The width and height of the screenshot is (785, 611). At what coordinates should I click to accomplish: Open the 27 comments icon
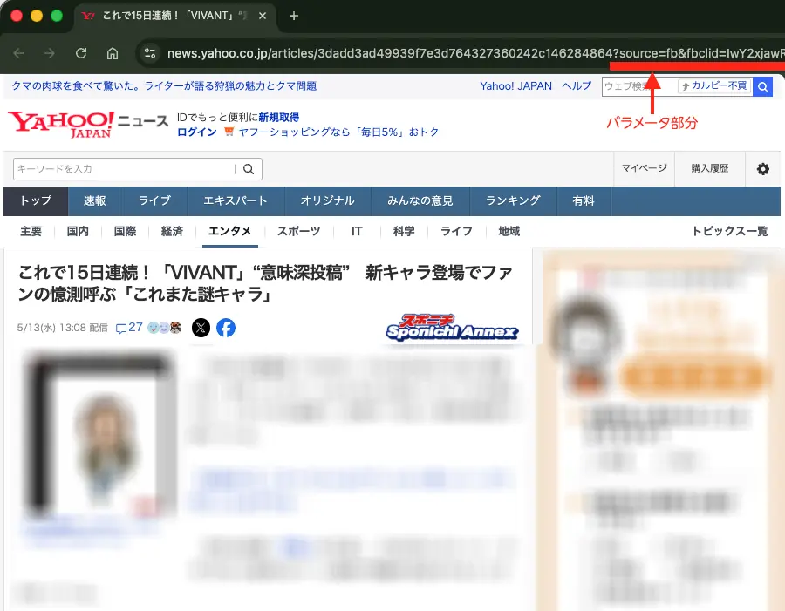click(129, 328)
